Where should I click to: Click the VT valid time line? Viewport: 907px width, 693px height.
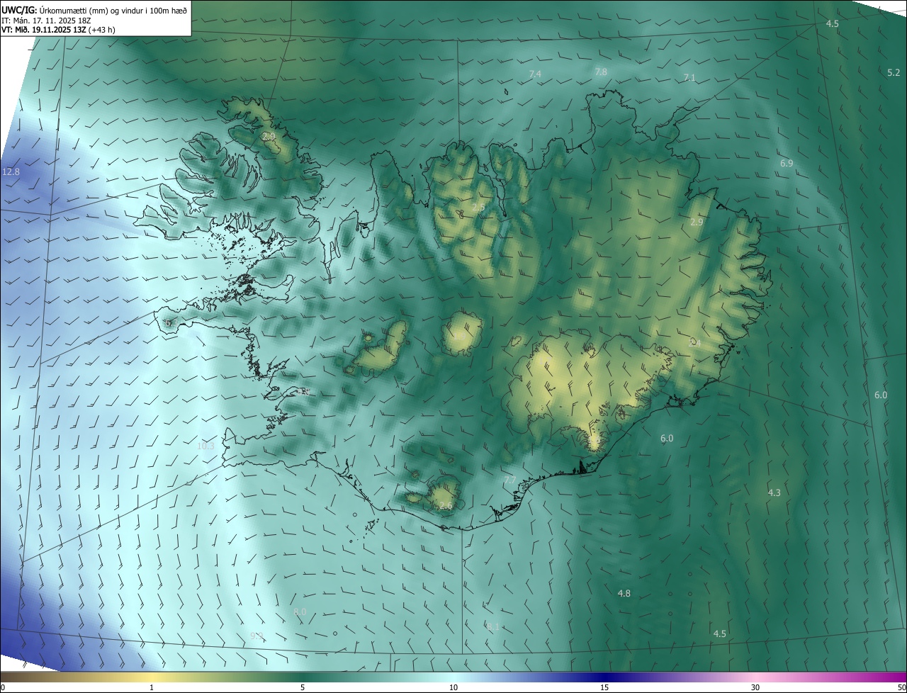click(57, 30)
